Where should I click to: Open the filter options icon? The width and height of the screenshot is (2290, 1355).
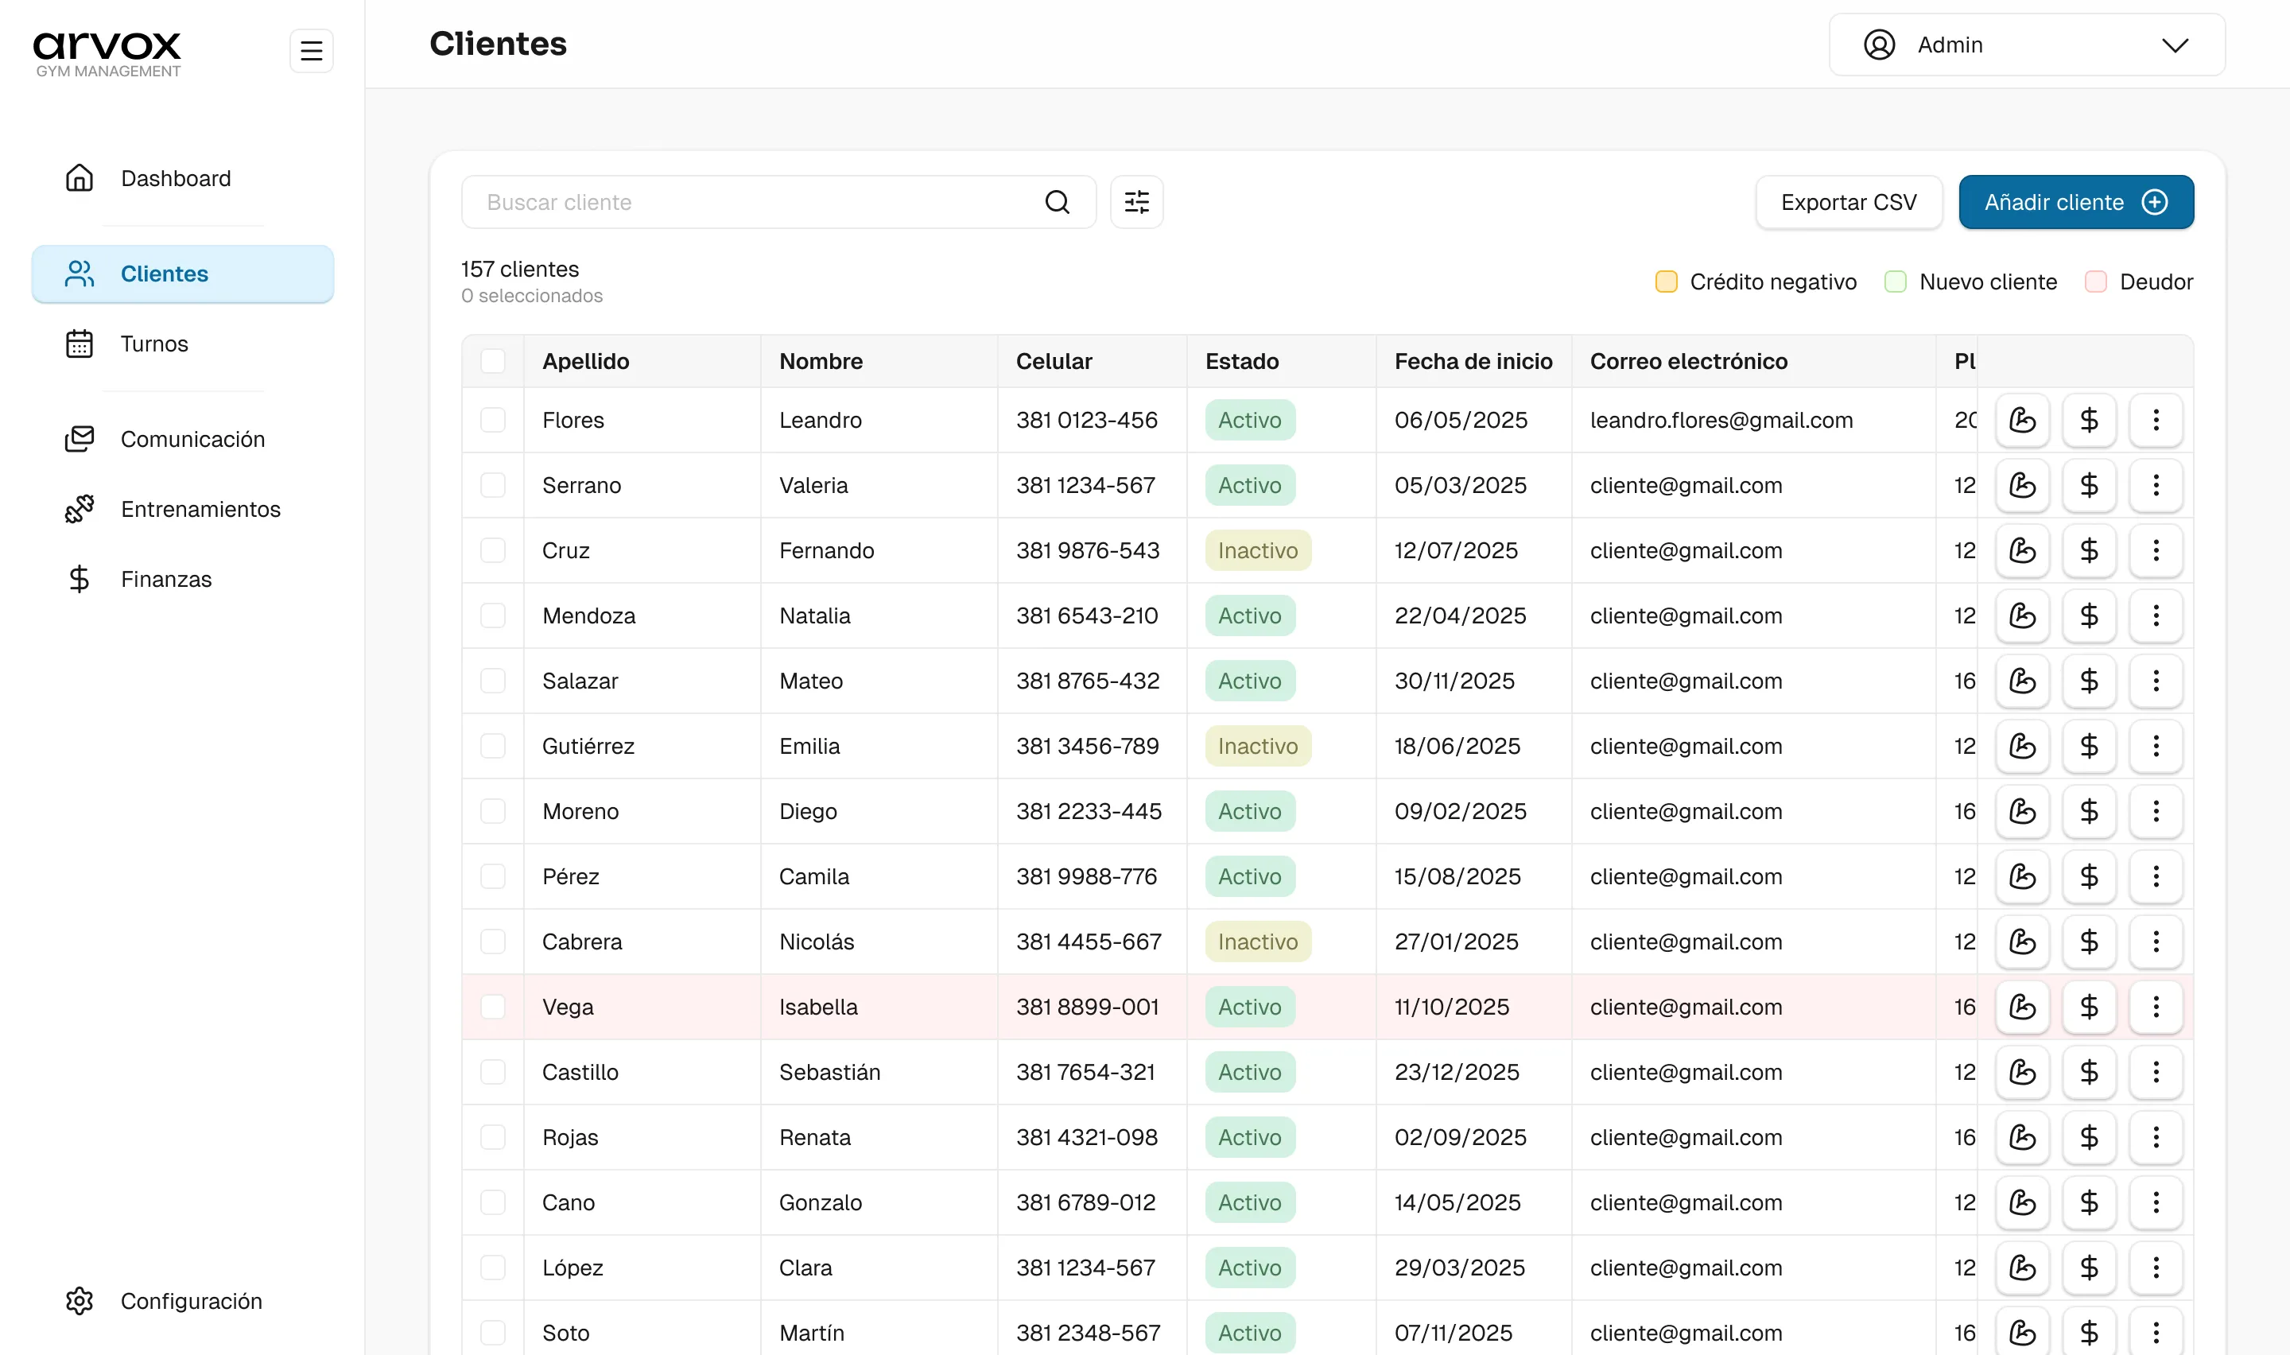point(1136,202)
